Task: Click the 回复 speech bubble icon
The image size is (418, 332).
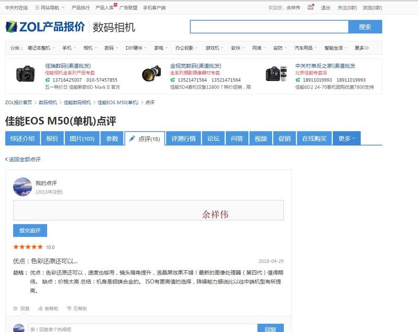Action: 16,309
